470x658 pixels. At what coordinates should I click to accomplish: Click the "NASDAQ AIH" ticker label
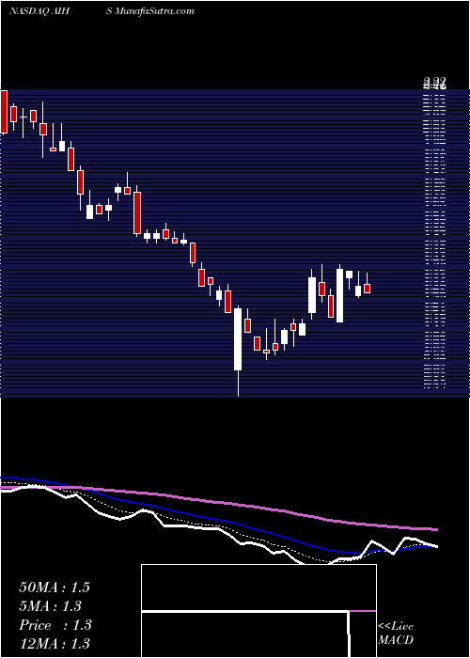pos(39,11)
